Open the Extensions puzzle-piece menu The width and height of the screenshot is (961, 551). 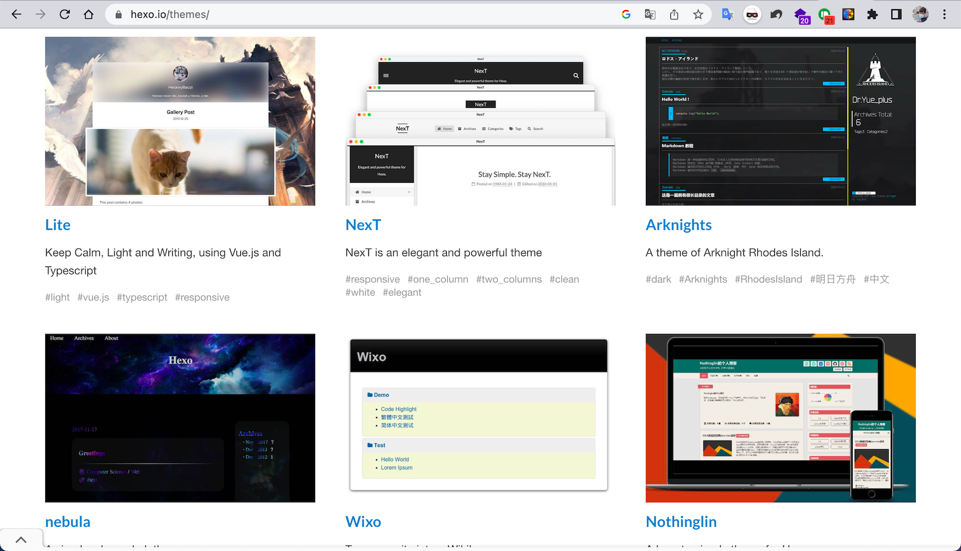point(873,14)
